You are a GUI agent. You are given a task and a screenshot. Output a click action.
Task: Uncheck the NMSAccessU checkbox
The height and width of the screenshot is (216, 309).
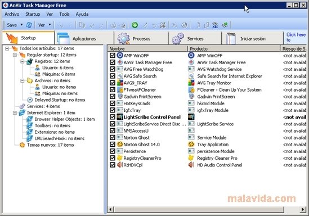click(113, 130)
